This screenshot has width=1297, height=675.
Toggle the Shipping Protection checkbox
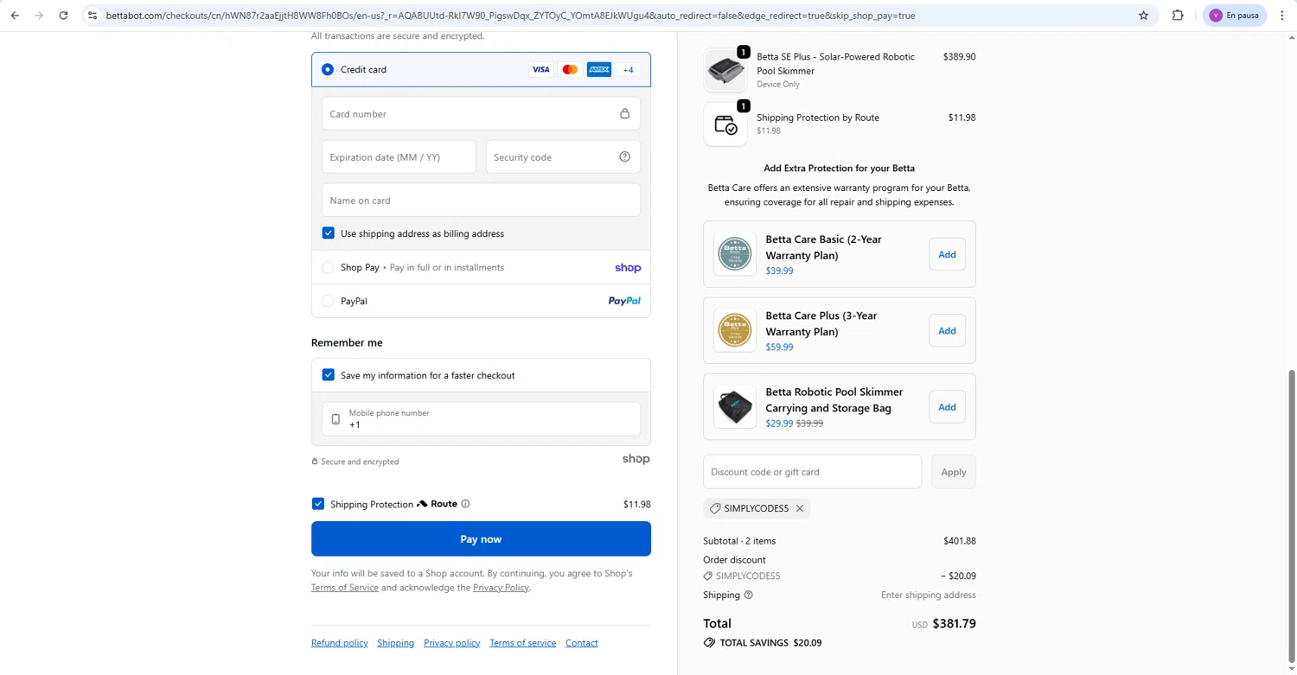tap(318, 504)
